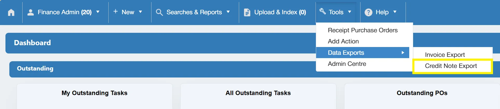Click the Tools menu label

pos(336,12)
